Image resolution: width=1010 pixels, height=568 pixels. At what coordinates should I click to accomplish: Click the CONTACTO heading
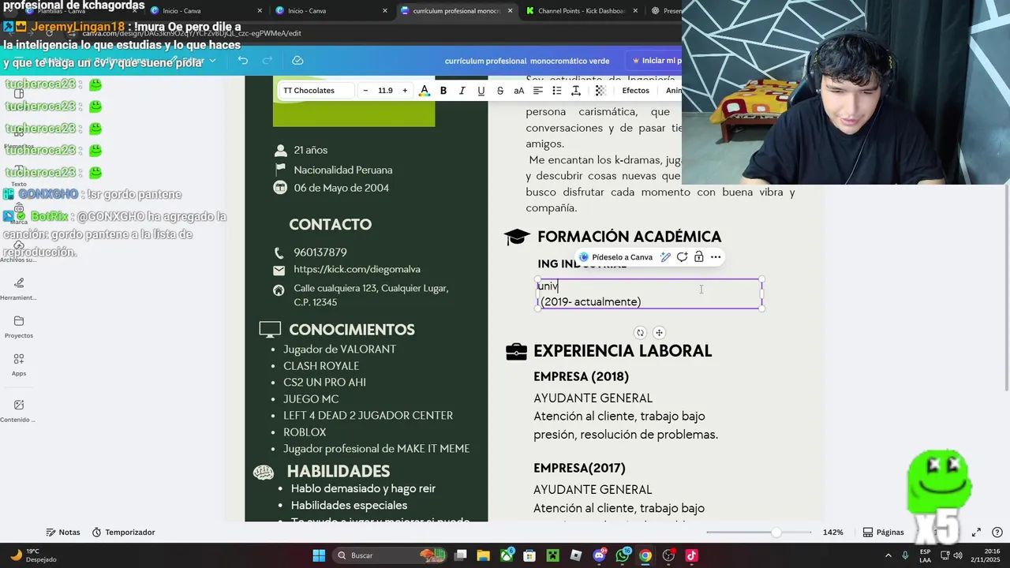point(330,225)
